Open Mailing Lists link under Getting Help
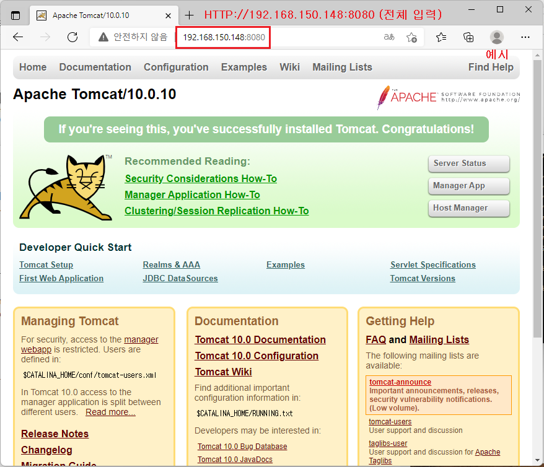Screen dimensions: 544x467 coord(439,340)
